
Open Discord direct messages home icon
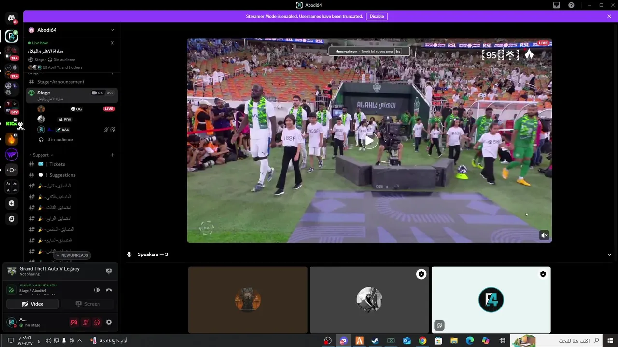pyautogui.click(x=12, y=18)
